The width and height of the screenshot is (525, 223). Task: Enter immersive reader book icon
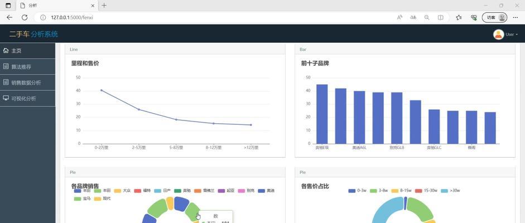point(441,17)
